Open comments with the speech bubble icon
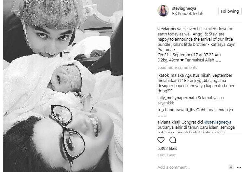 tap(172, 140)
